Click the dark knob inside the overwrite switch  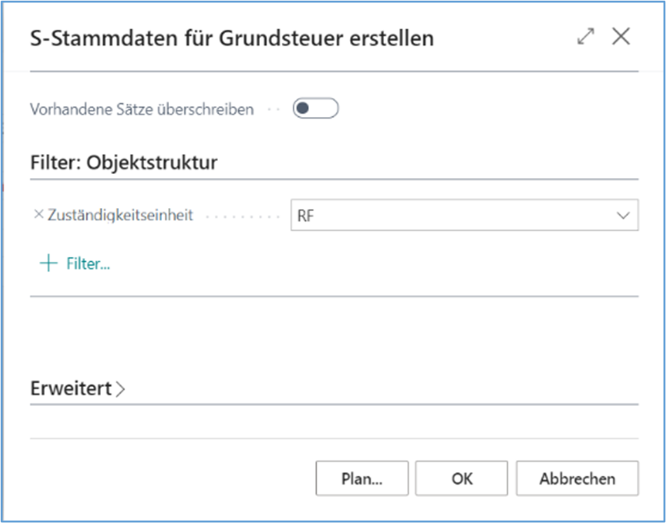(303, 109)
